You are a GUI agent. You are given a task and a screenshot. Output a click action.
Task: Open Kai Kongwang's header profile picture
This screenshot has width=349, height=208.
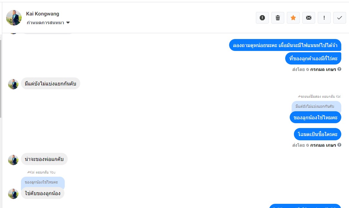point(14,18)
